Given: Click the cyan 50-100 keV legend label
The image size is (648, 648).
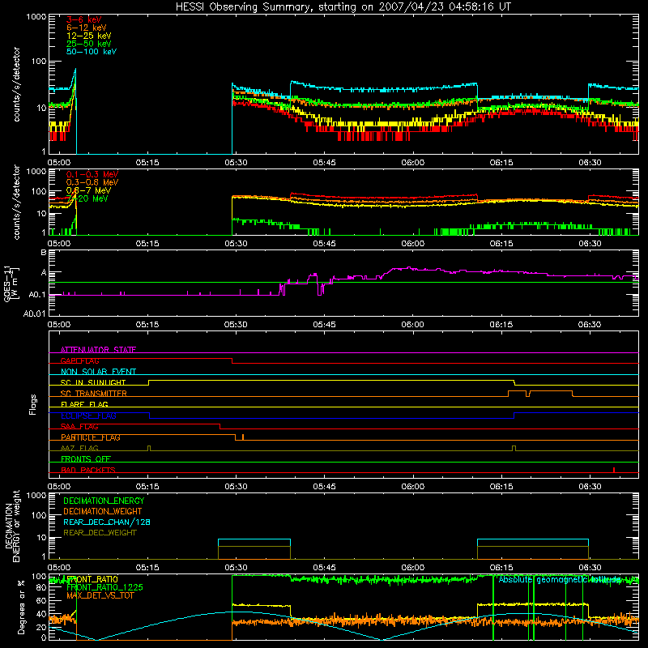Looking at the screenshot, I should point(92,52).
